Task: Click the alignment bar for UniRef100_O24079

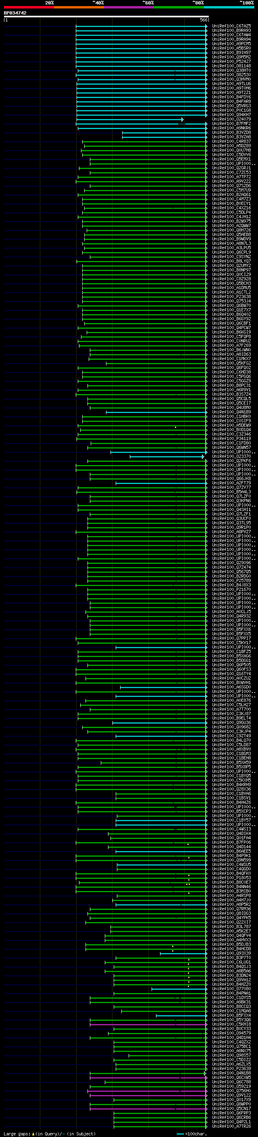Action: pos(130,119)
